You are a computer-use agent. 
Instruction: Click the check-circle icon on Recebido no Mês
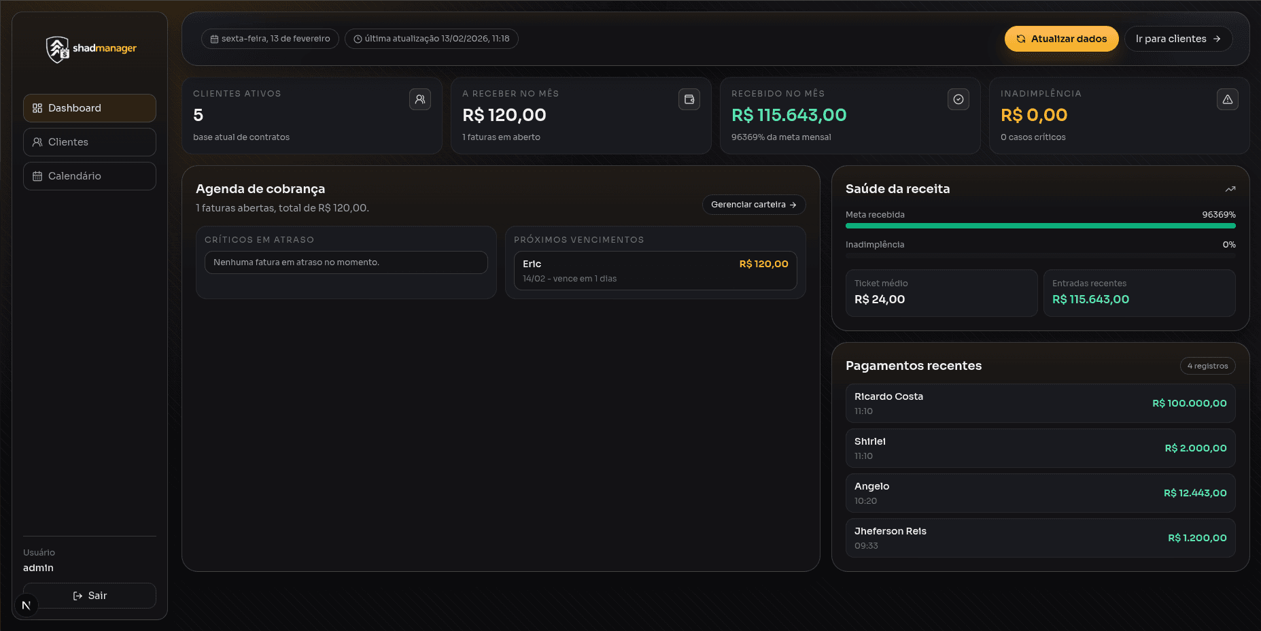(x=958, y=99)
